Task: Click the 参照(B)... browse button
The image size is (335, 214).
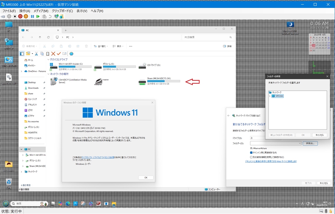Action: [x=310, y=143]
